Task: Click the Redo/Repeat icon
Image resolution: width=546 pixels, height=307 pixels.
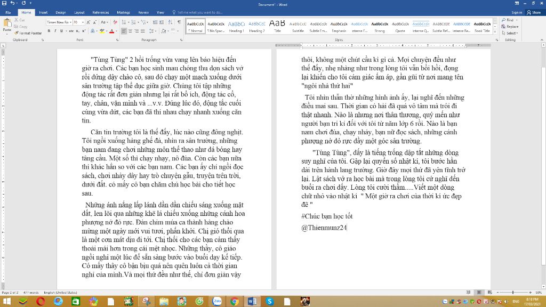Action: tap(23, 3)
